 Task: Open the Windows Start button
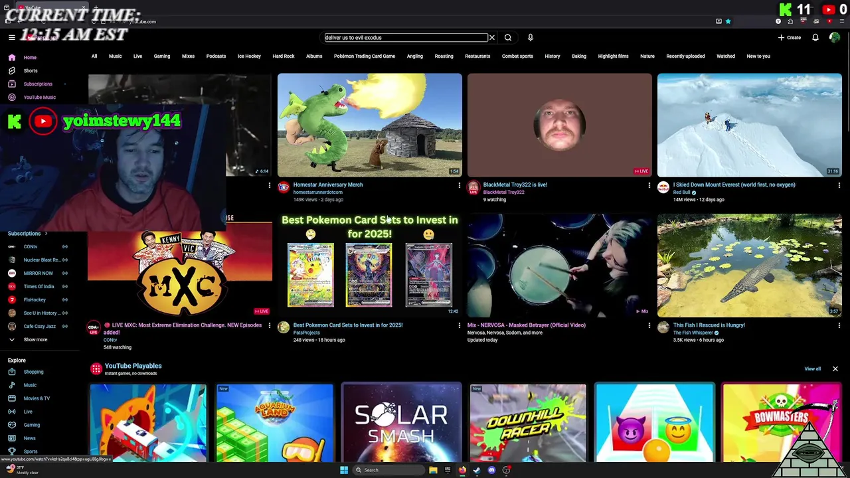(344, 470)
